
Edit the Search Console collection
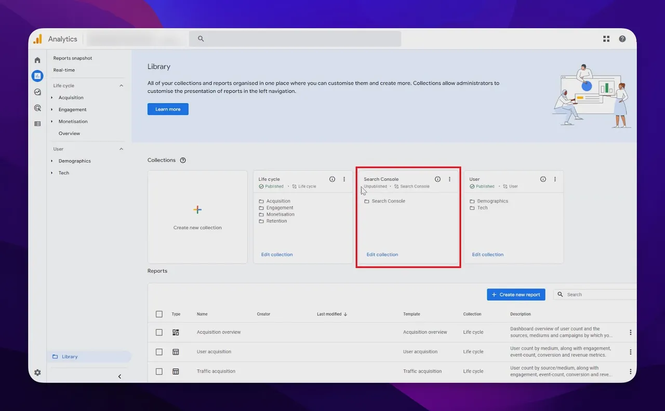click(382, 255)
